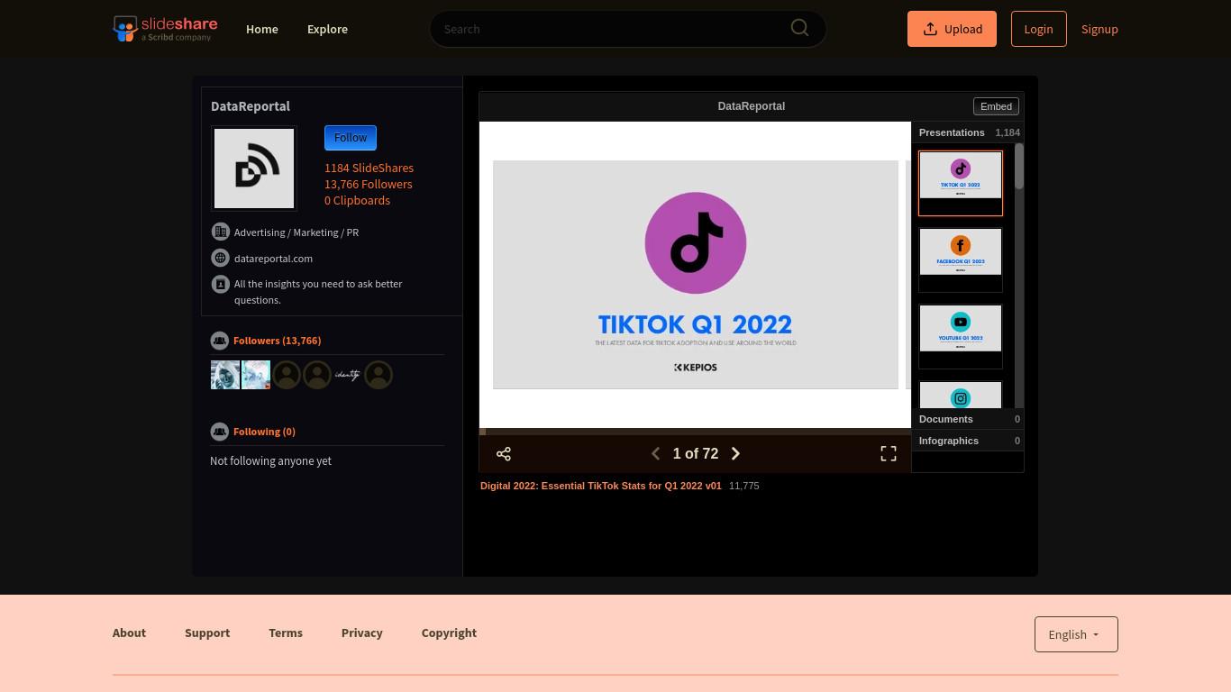1231x692 pixels.
Task: Open the 0 Clipboards link
Action: (357, 200)
